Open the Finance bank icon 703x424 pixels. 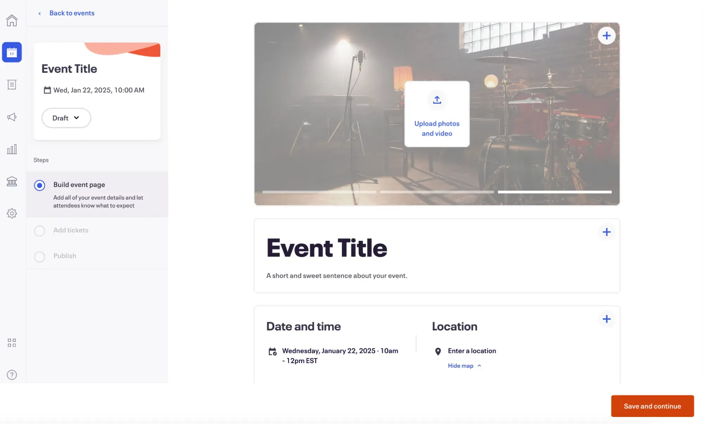coord(12,181)
